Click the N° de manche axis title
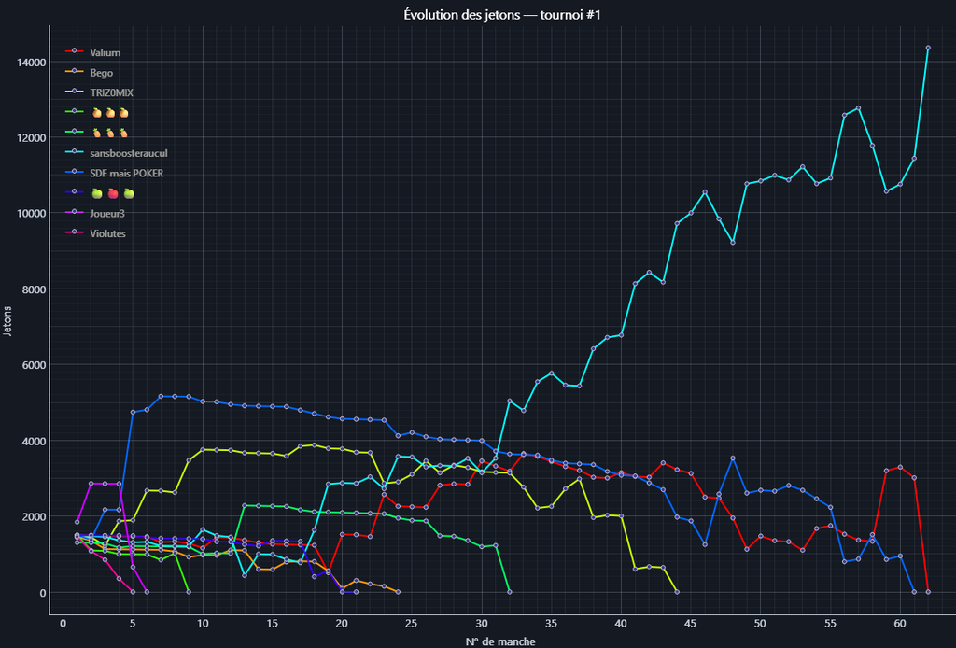The image size is (956, 648). pos(500,641)
